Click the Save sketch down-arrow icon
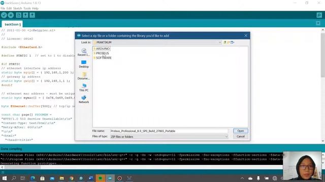 [32, 15]
